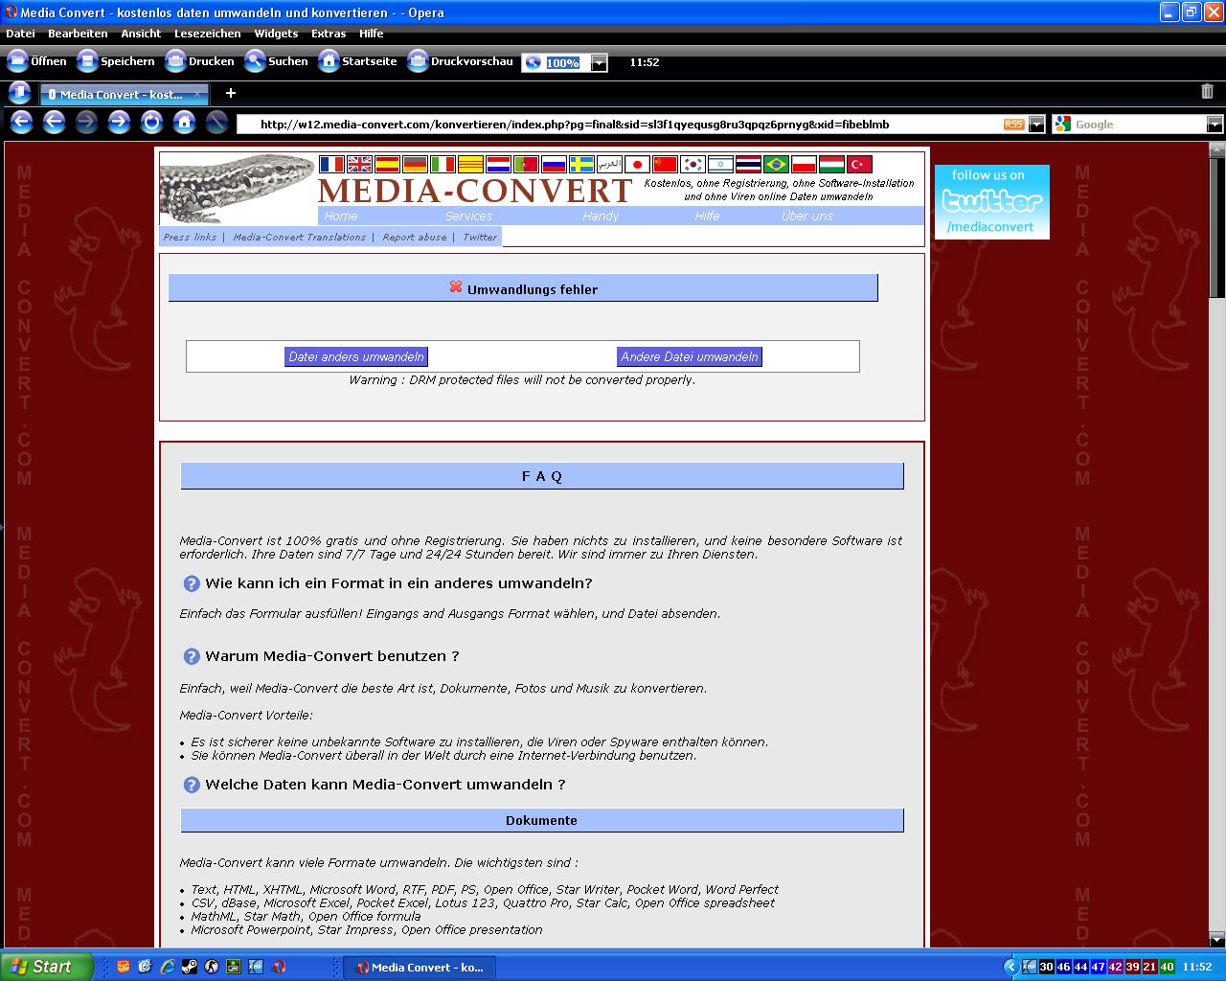Open the Bearbeiten menu
Screen dimensions: 1226x981
(78, 34)
